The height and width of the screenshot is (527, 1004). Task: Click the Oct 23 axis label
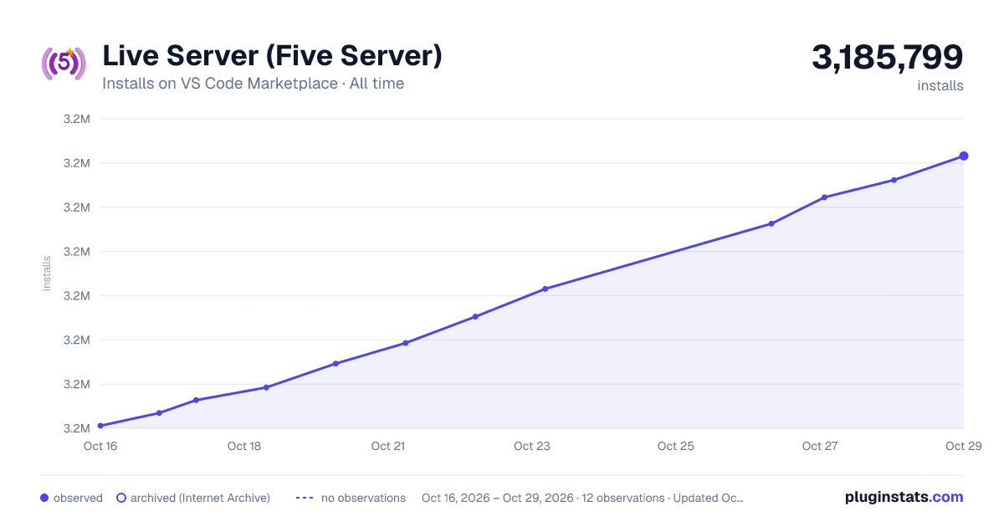[x=532, y=446]
